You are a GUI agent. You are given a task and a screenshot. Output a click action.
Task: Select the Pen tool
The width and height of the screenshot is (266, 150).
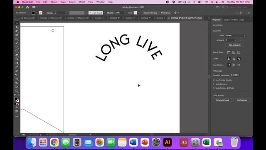17,31
